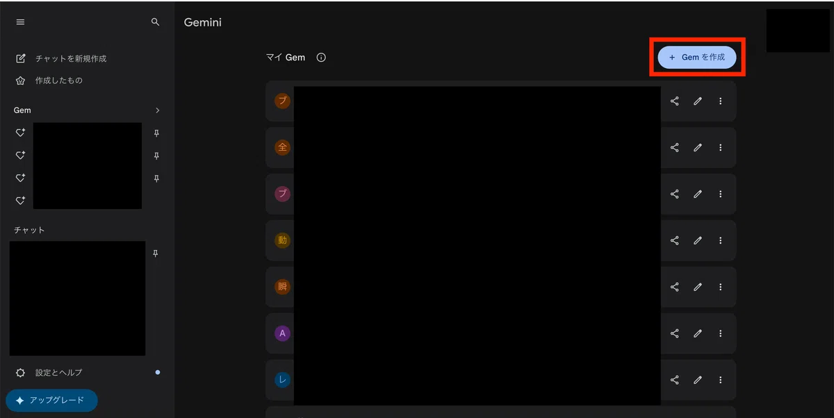Image resolution: width=834 pixels, height=418 pixels.
Task: Click the info icon beside マイ Gem
Action: pyautogui.click(x=321, y=58)
